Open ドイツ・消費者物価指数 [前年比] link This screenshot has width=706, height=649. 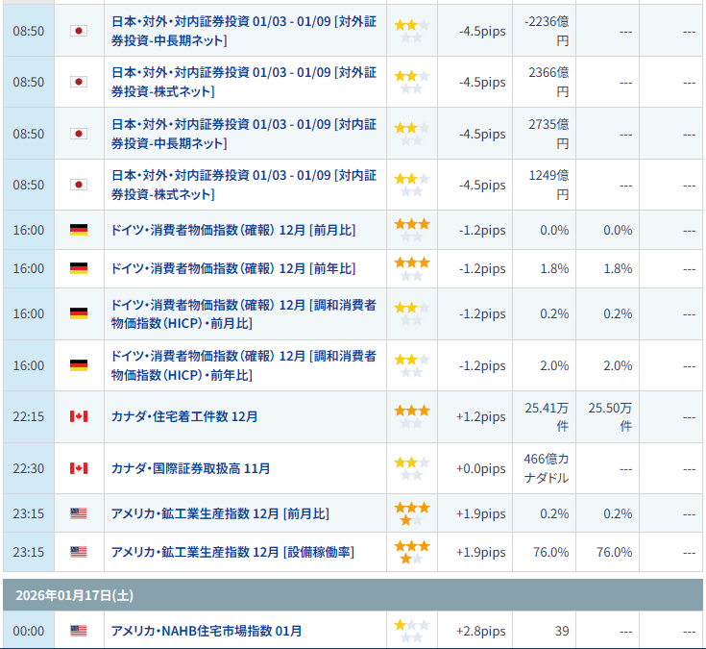(232, 268)
